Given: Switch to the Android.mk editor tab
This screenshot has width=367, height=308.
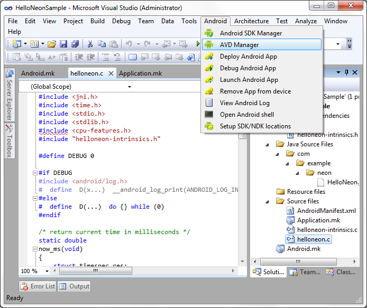Looking at the screenshot, I should pos(38,74).
